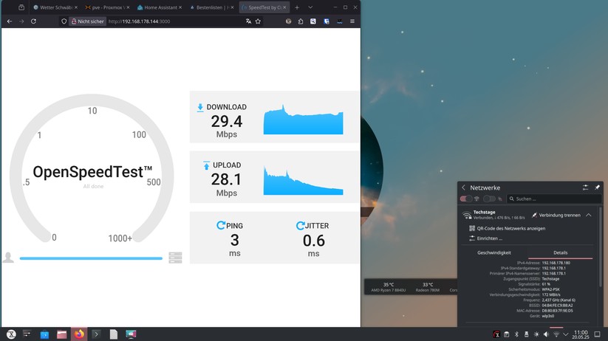The width and height of the screenshot is (608, 341).
Task: Reload the SpeedTest page
Action: click(x=34, y=21)
